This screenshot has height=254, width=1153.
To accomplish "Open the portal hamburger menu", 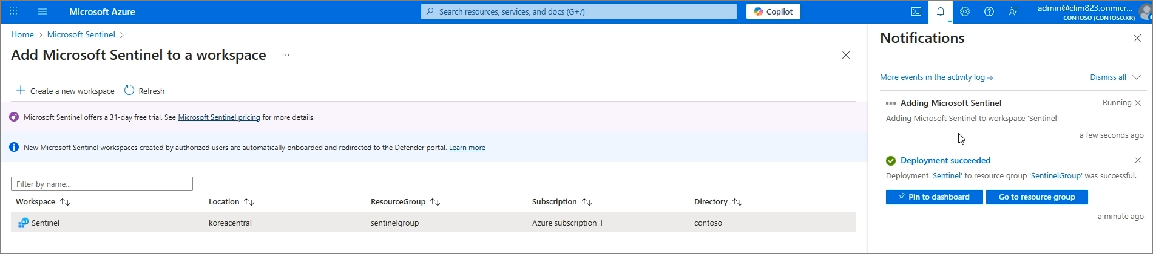I will coord(42,11).
